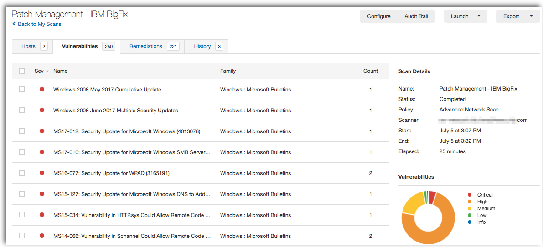543x247 pixels.
Task: Click the 25 minutes elapsed value
Action: click(x=453, y=151)
